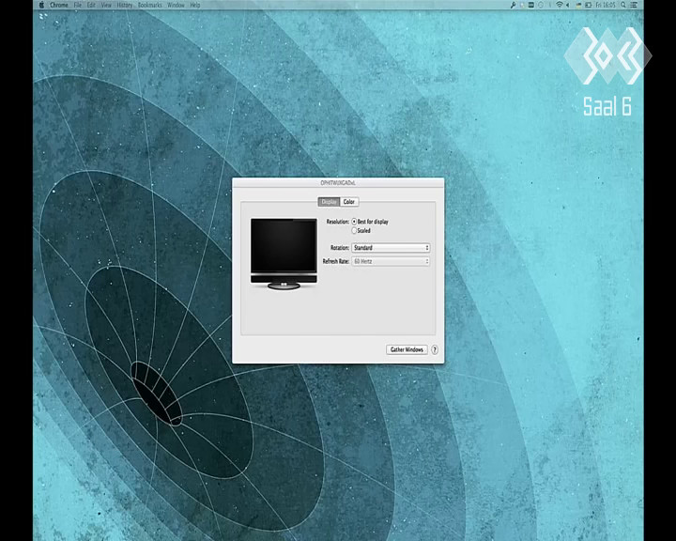This screenshot has width=676, height=541.
Task: Click the Gather Windows button
Action: [407, 349]
